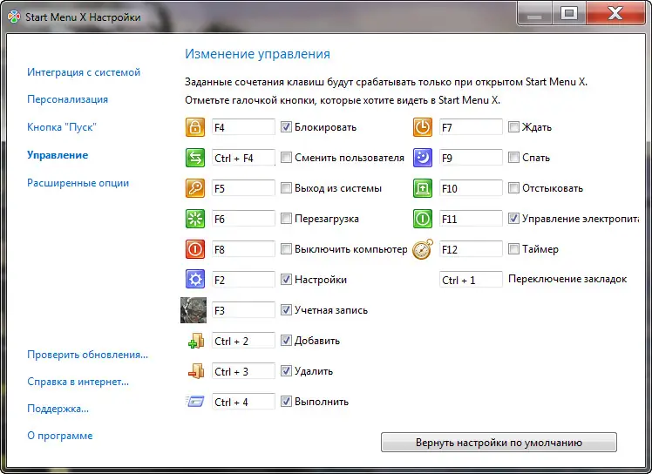Image resolution: width=652 pixels, height=474 pixels.
Task: Click the user account picture thumbnail
Action: (x=194, y=310)
